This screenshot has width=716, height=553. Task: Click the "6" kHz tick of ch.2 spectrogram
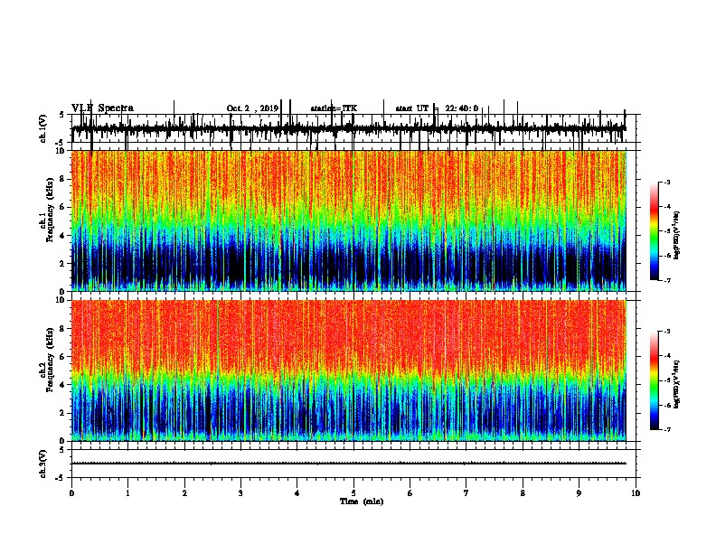62,357
